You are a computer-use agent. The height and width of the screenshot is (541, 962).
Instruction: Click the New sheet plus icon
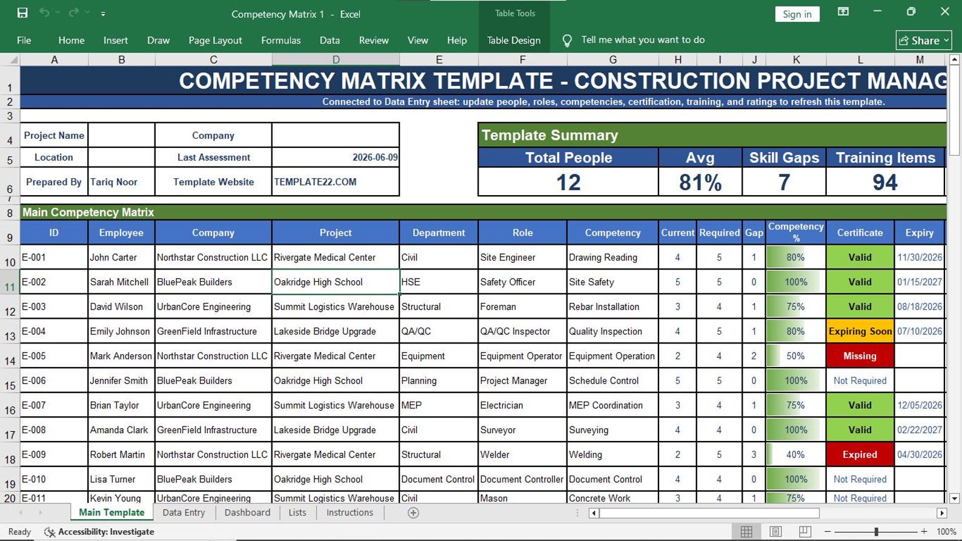(413, 513)
